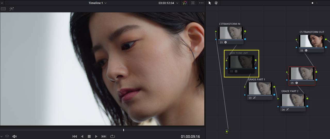Jump to the last frame button

click(104, 136)
